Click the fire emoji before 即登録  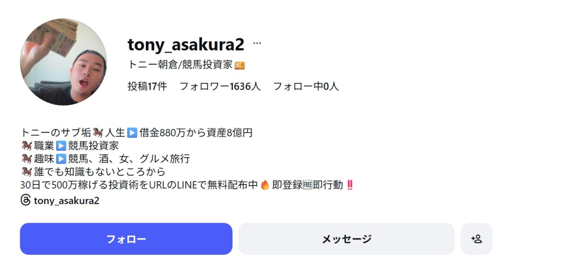264,185
